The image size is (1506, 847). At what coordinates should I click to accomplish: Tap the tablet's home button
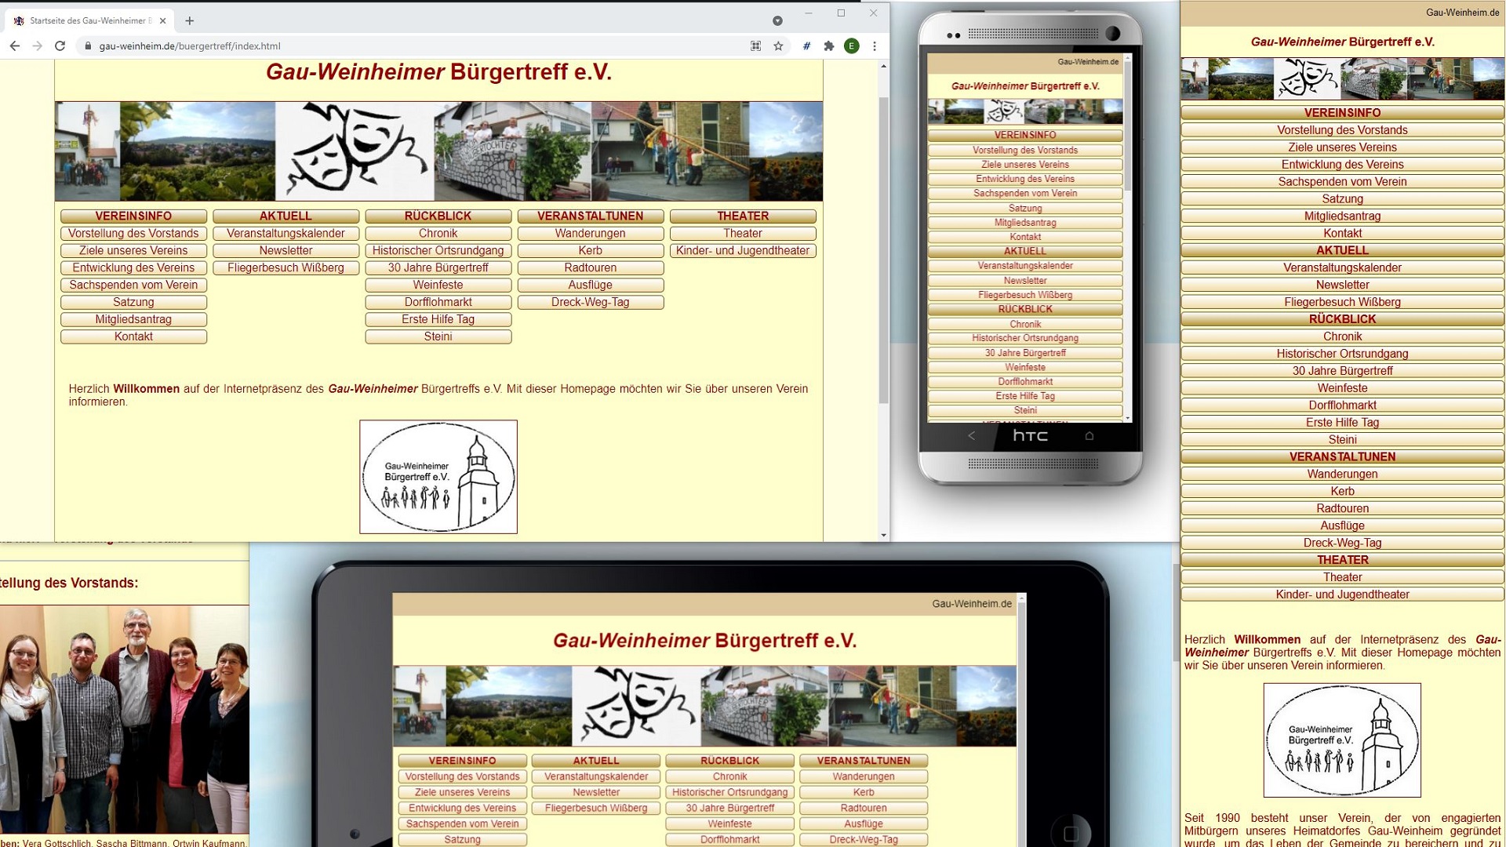click(x=1071, y=834)
